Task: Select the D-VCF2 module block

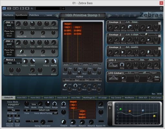Action: (77, 34)
